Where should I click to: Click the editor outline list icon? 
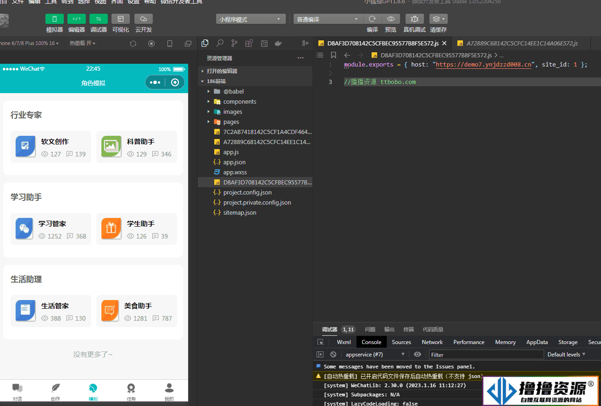[320, 55]
